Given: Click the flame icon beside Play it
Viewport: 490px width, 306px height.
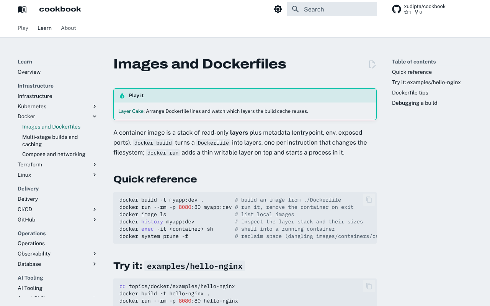Looking at the screenshot, I should pyautogui.click(x=122, y=96).
